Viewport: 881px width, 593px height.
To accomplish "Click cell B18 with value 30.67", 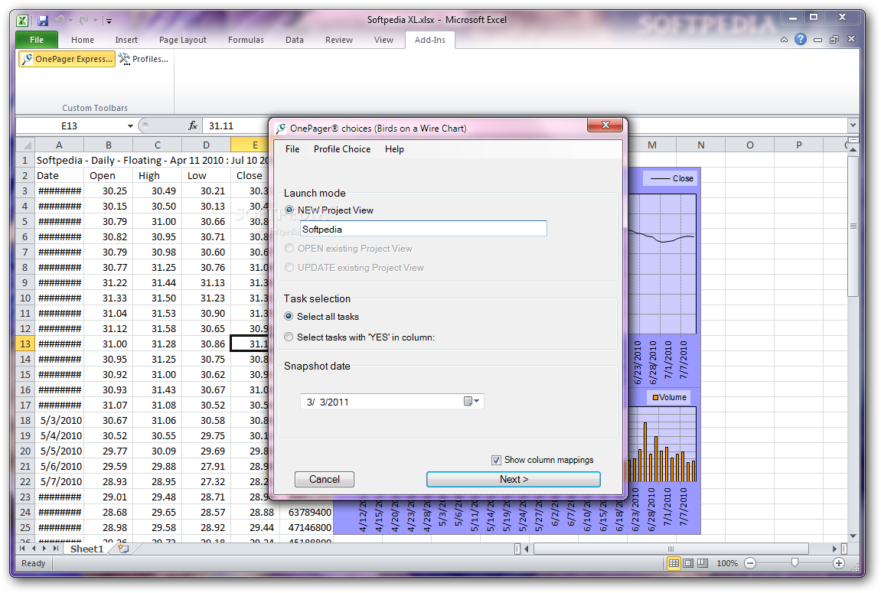I will (x=108, y=420).
